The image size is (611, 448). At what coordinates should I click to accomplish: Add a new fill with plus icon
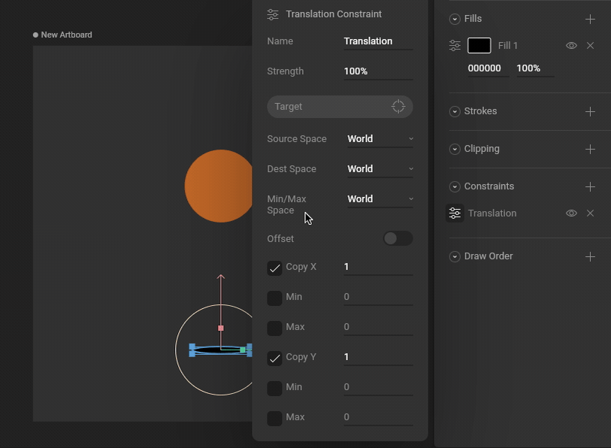pyautogui.click(x=590, y=19)
